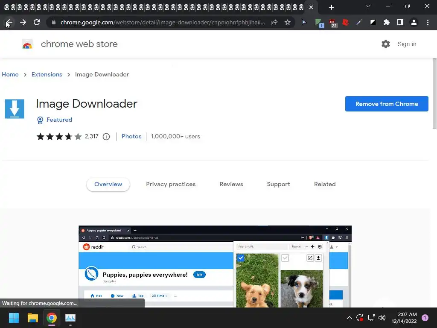Screen dimensions: 437x328
Task: Open the clock showing 2:07 AM
Action: coord(404,318)
